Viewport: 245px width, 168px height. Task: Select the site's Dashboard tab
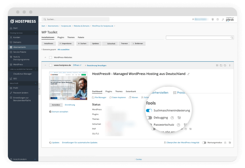97,91
